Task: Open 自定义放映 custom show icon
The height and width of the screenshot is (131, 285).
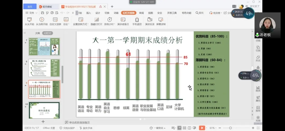Action: [55, 20]
